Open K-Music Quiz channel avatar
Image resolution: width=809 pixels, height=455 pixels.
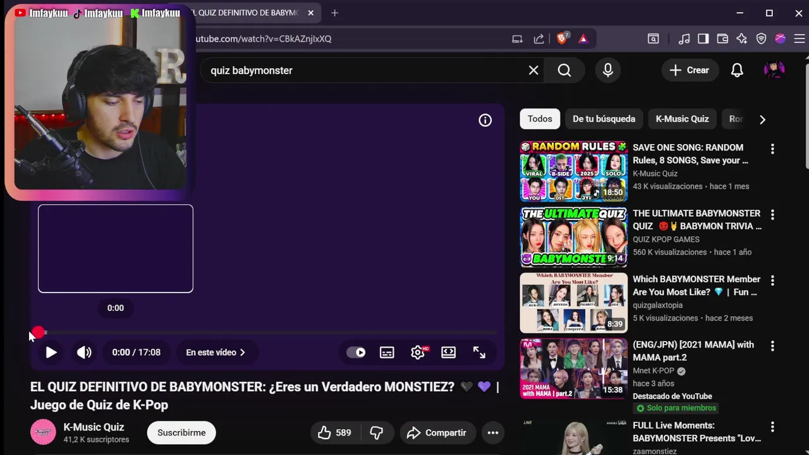[x=43, y=432]
